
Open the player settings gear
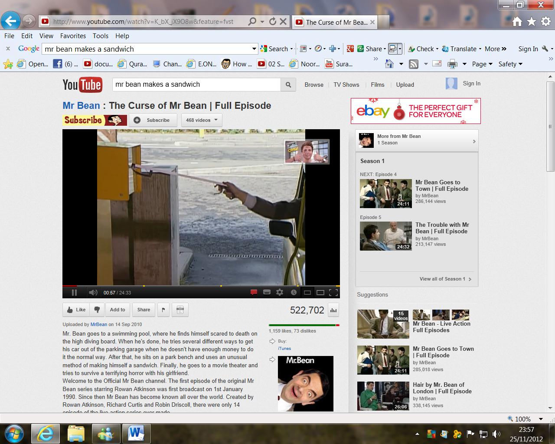click(280, 293)
